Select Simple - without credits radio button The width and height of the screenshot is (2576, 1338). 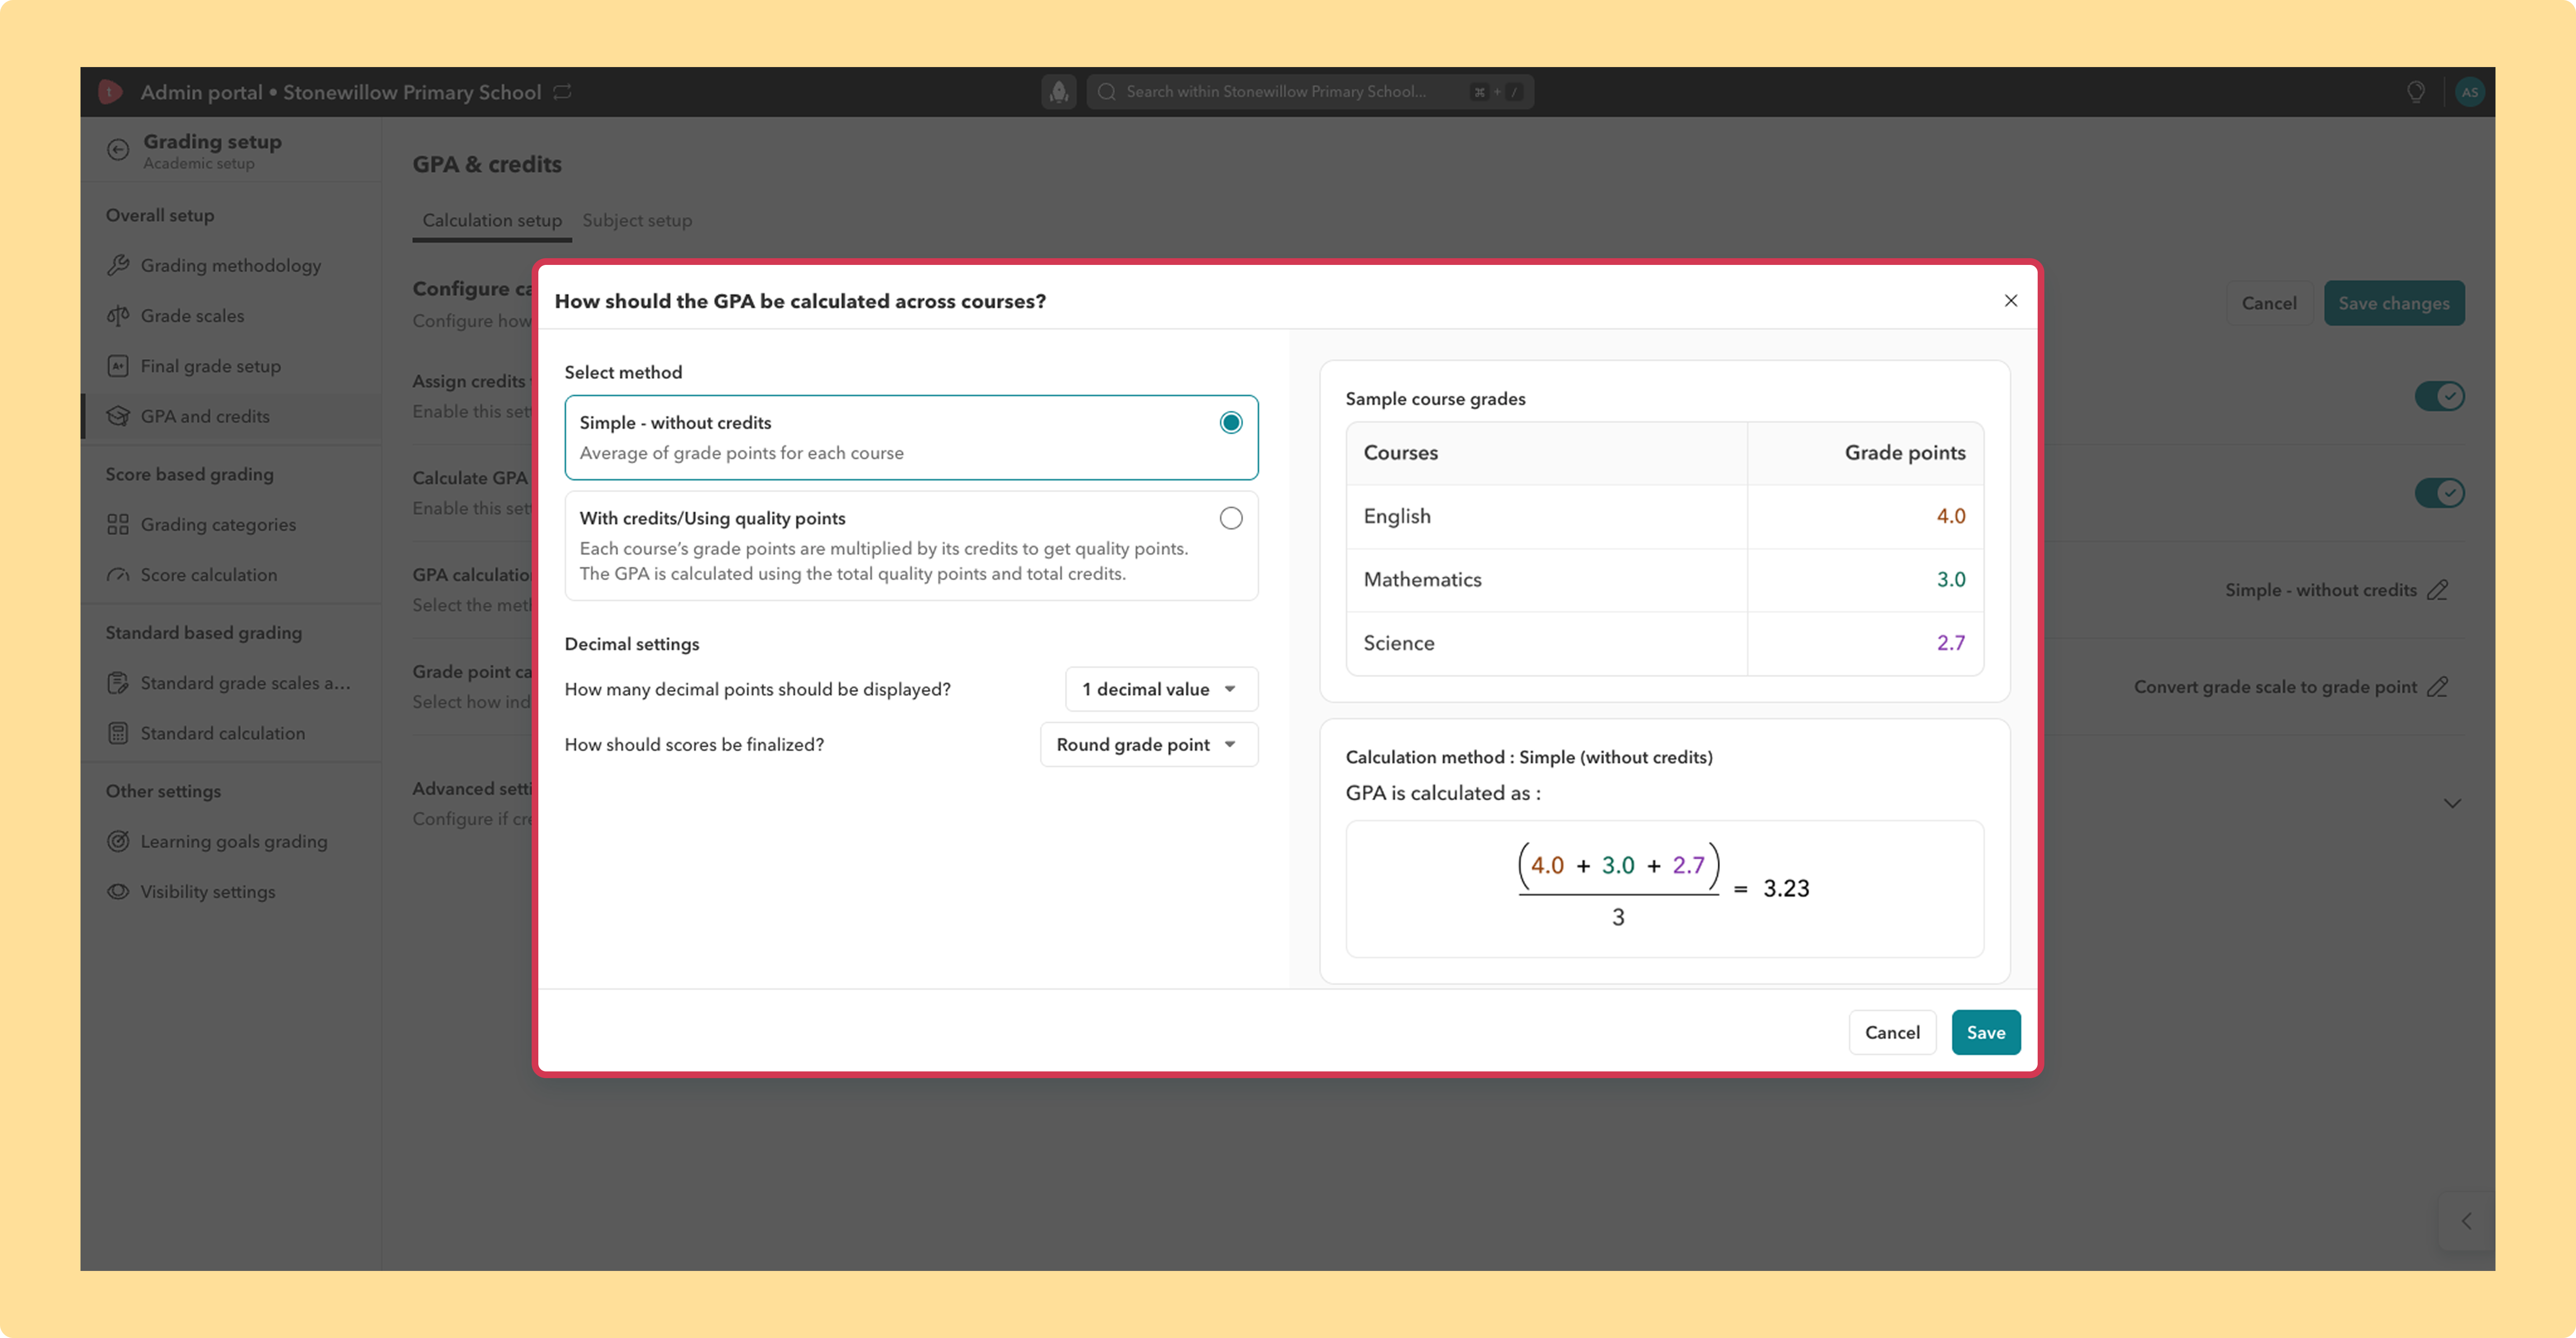[1231, 423]
